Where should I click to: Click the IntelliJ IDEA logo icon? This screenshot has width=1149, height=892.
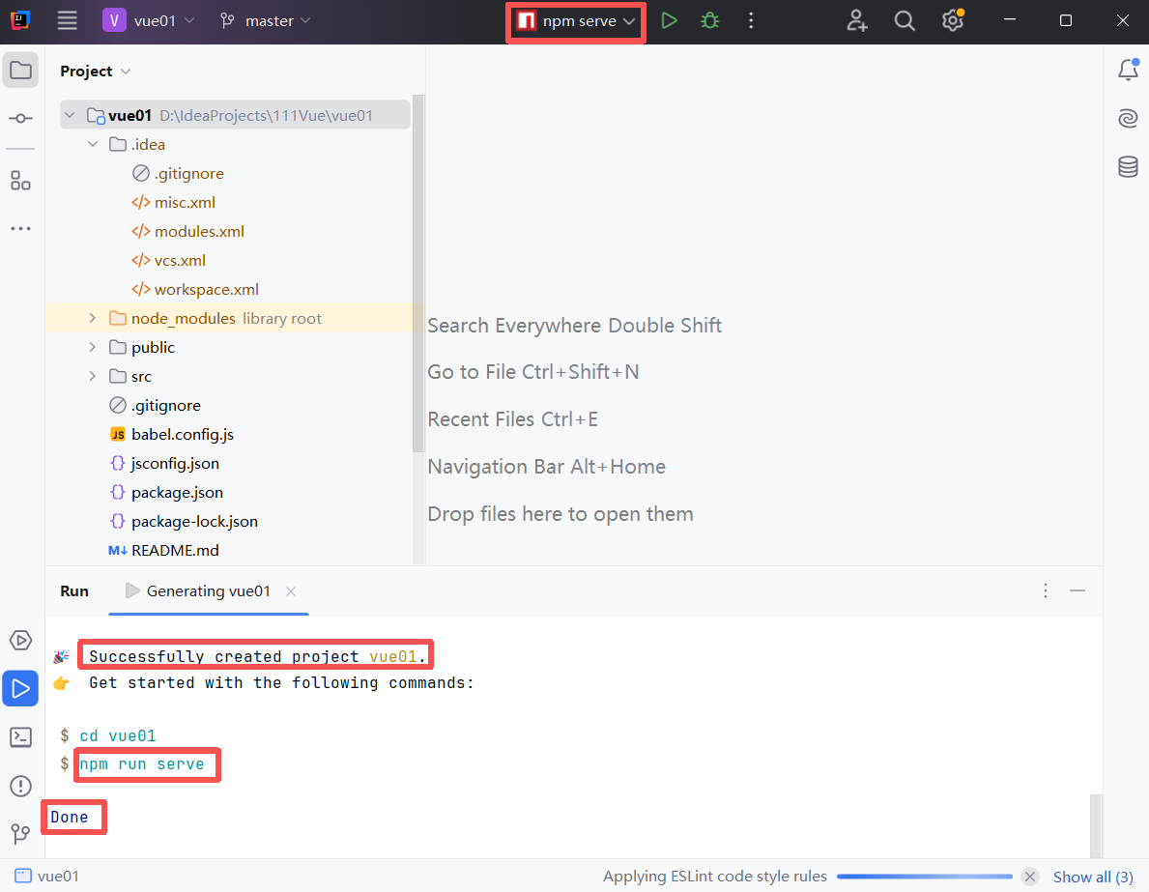point(20,20)
